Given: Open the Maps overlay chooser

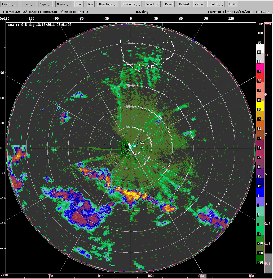Looking at the screenshot, I should coord(45,4).
